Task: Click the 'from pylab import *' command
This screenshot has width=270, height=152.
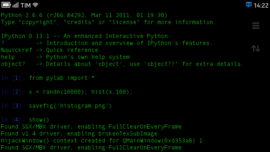Action: tap(62, 78)
